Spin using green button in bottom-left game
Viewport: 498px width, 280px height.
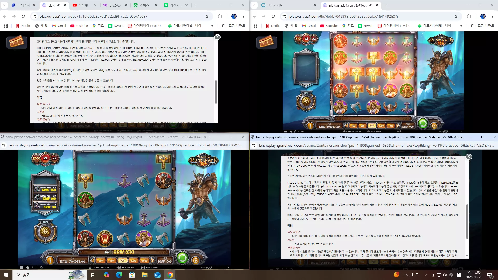(x=182, y=257)
